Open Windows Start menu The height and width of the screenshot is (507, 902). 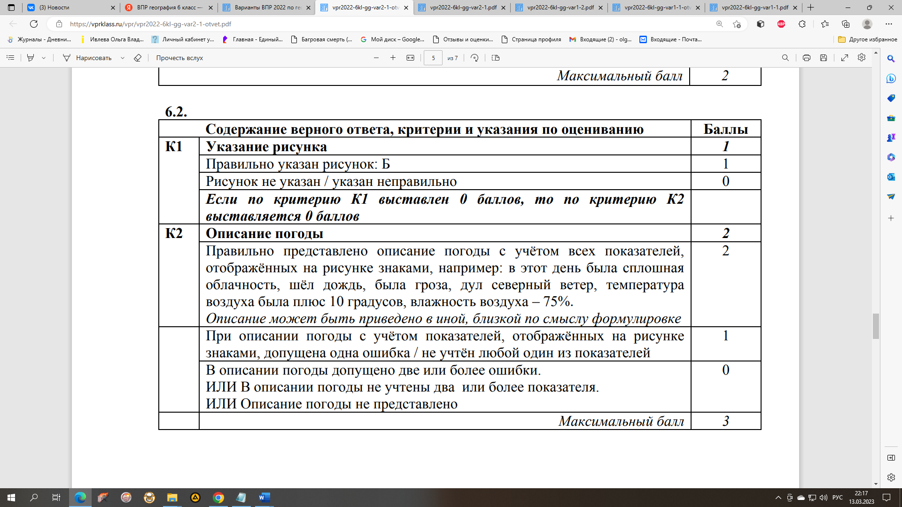11,498
